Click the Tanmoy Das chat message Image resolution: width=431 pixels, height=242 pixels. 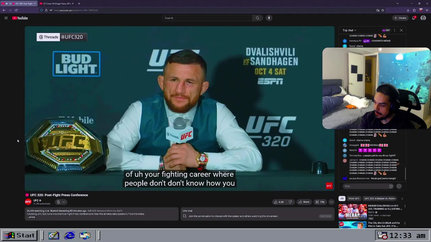click(369, 156)
